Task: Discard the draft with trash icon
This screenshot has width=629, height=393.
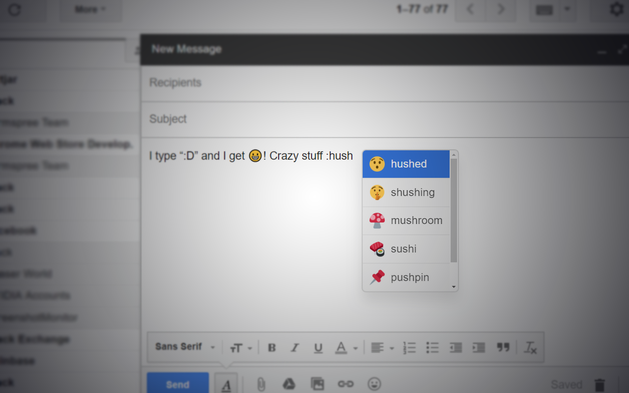Action: (600, 385)
